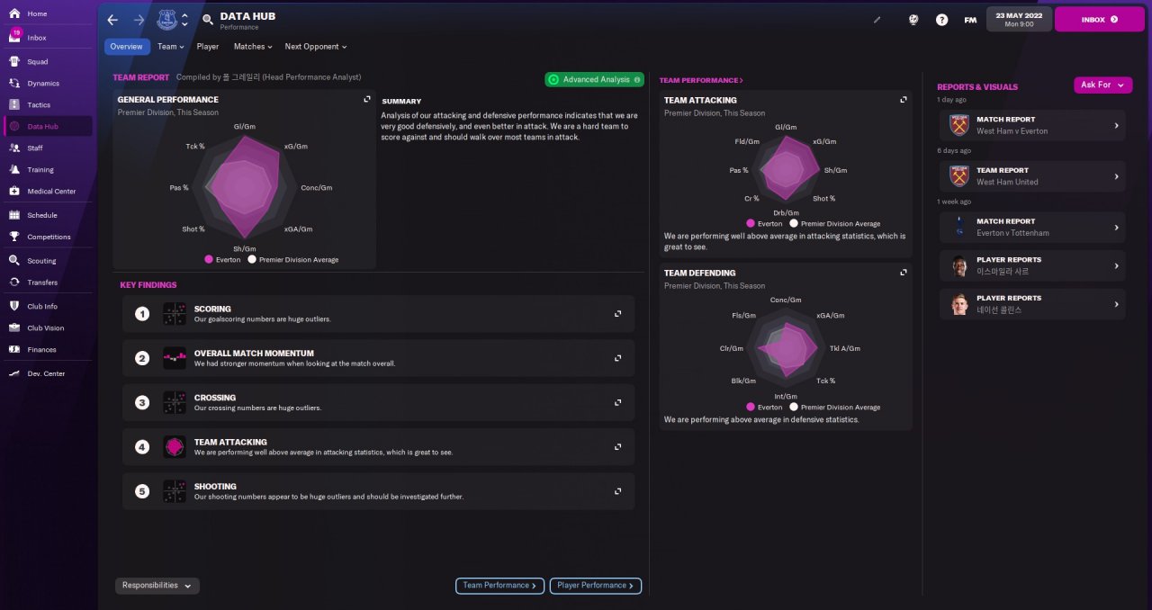The width and height of the screenshot is (1152, 610).
Task: Select Data Hub in sidebar
Action: tap(47, 127)
